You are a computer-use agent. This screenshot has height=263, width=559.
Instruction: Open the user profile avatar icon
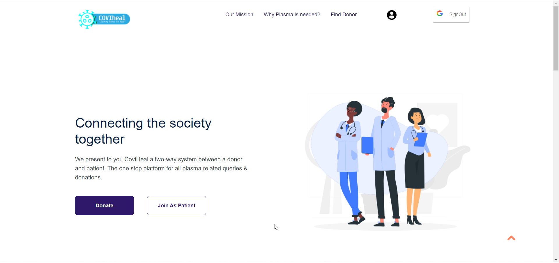[x=392, y=15]
